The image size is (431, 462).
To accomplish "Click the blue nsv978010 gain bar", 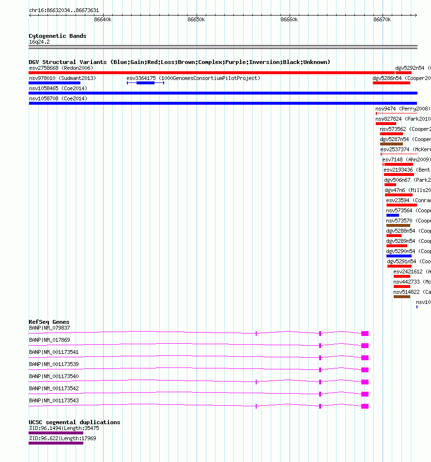I will pyautogui.click(x=54, y=83).
